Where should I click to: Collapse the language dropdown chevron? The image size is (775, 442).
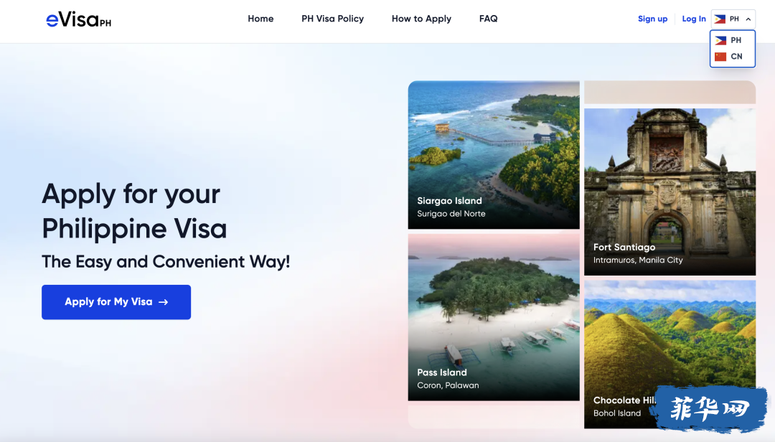pyautogui.click(x=748, y=19)
